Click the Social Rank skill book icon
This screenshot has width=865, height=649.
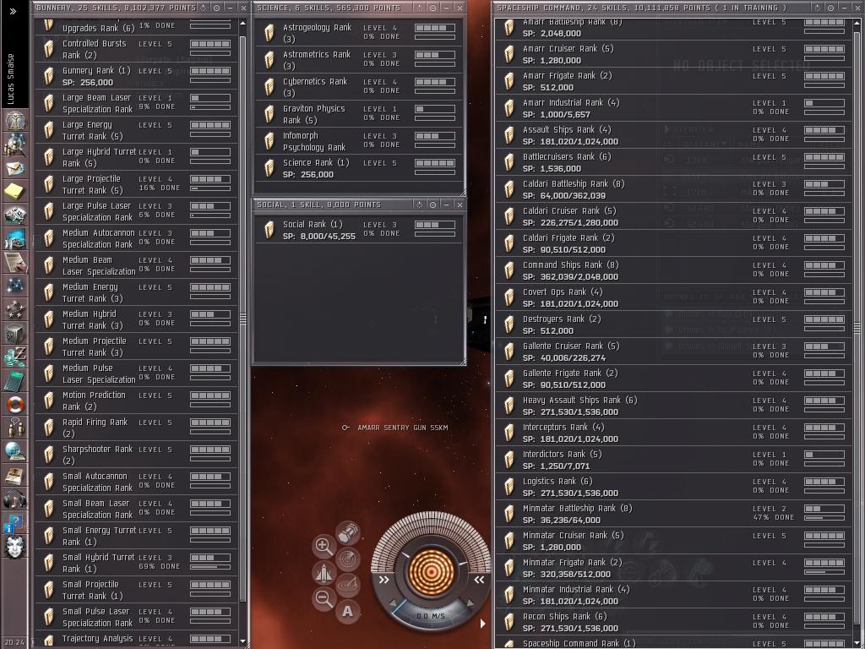[x=269, y=230]
